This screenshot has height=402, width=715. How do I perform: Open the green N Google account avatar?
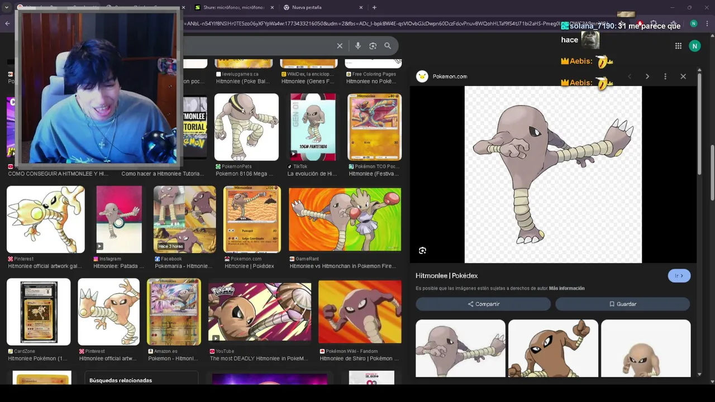[695, 46]
